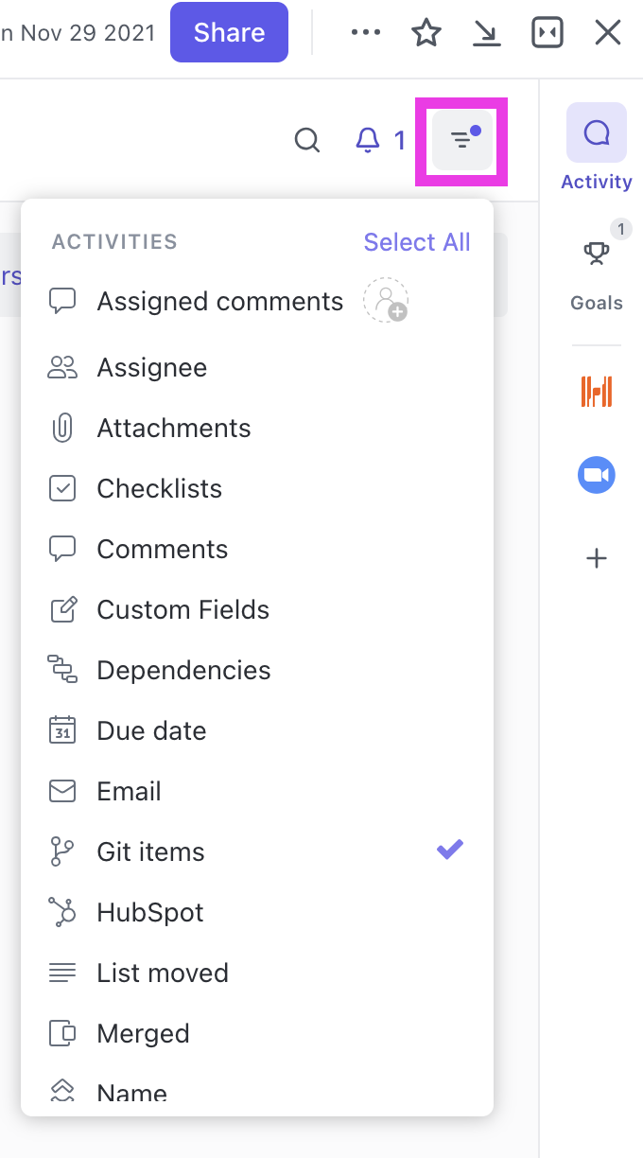Screen dimensions: 643x1158
Task: Open the ellipsis overflow menu
Action: point(365,32)
